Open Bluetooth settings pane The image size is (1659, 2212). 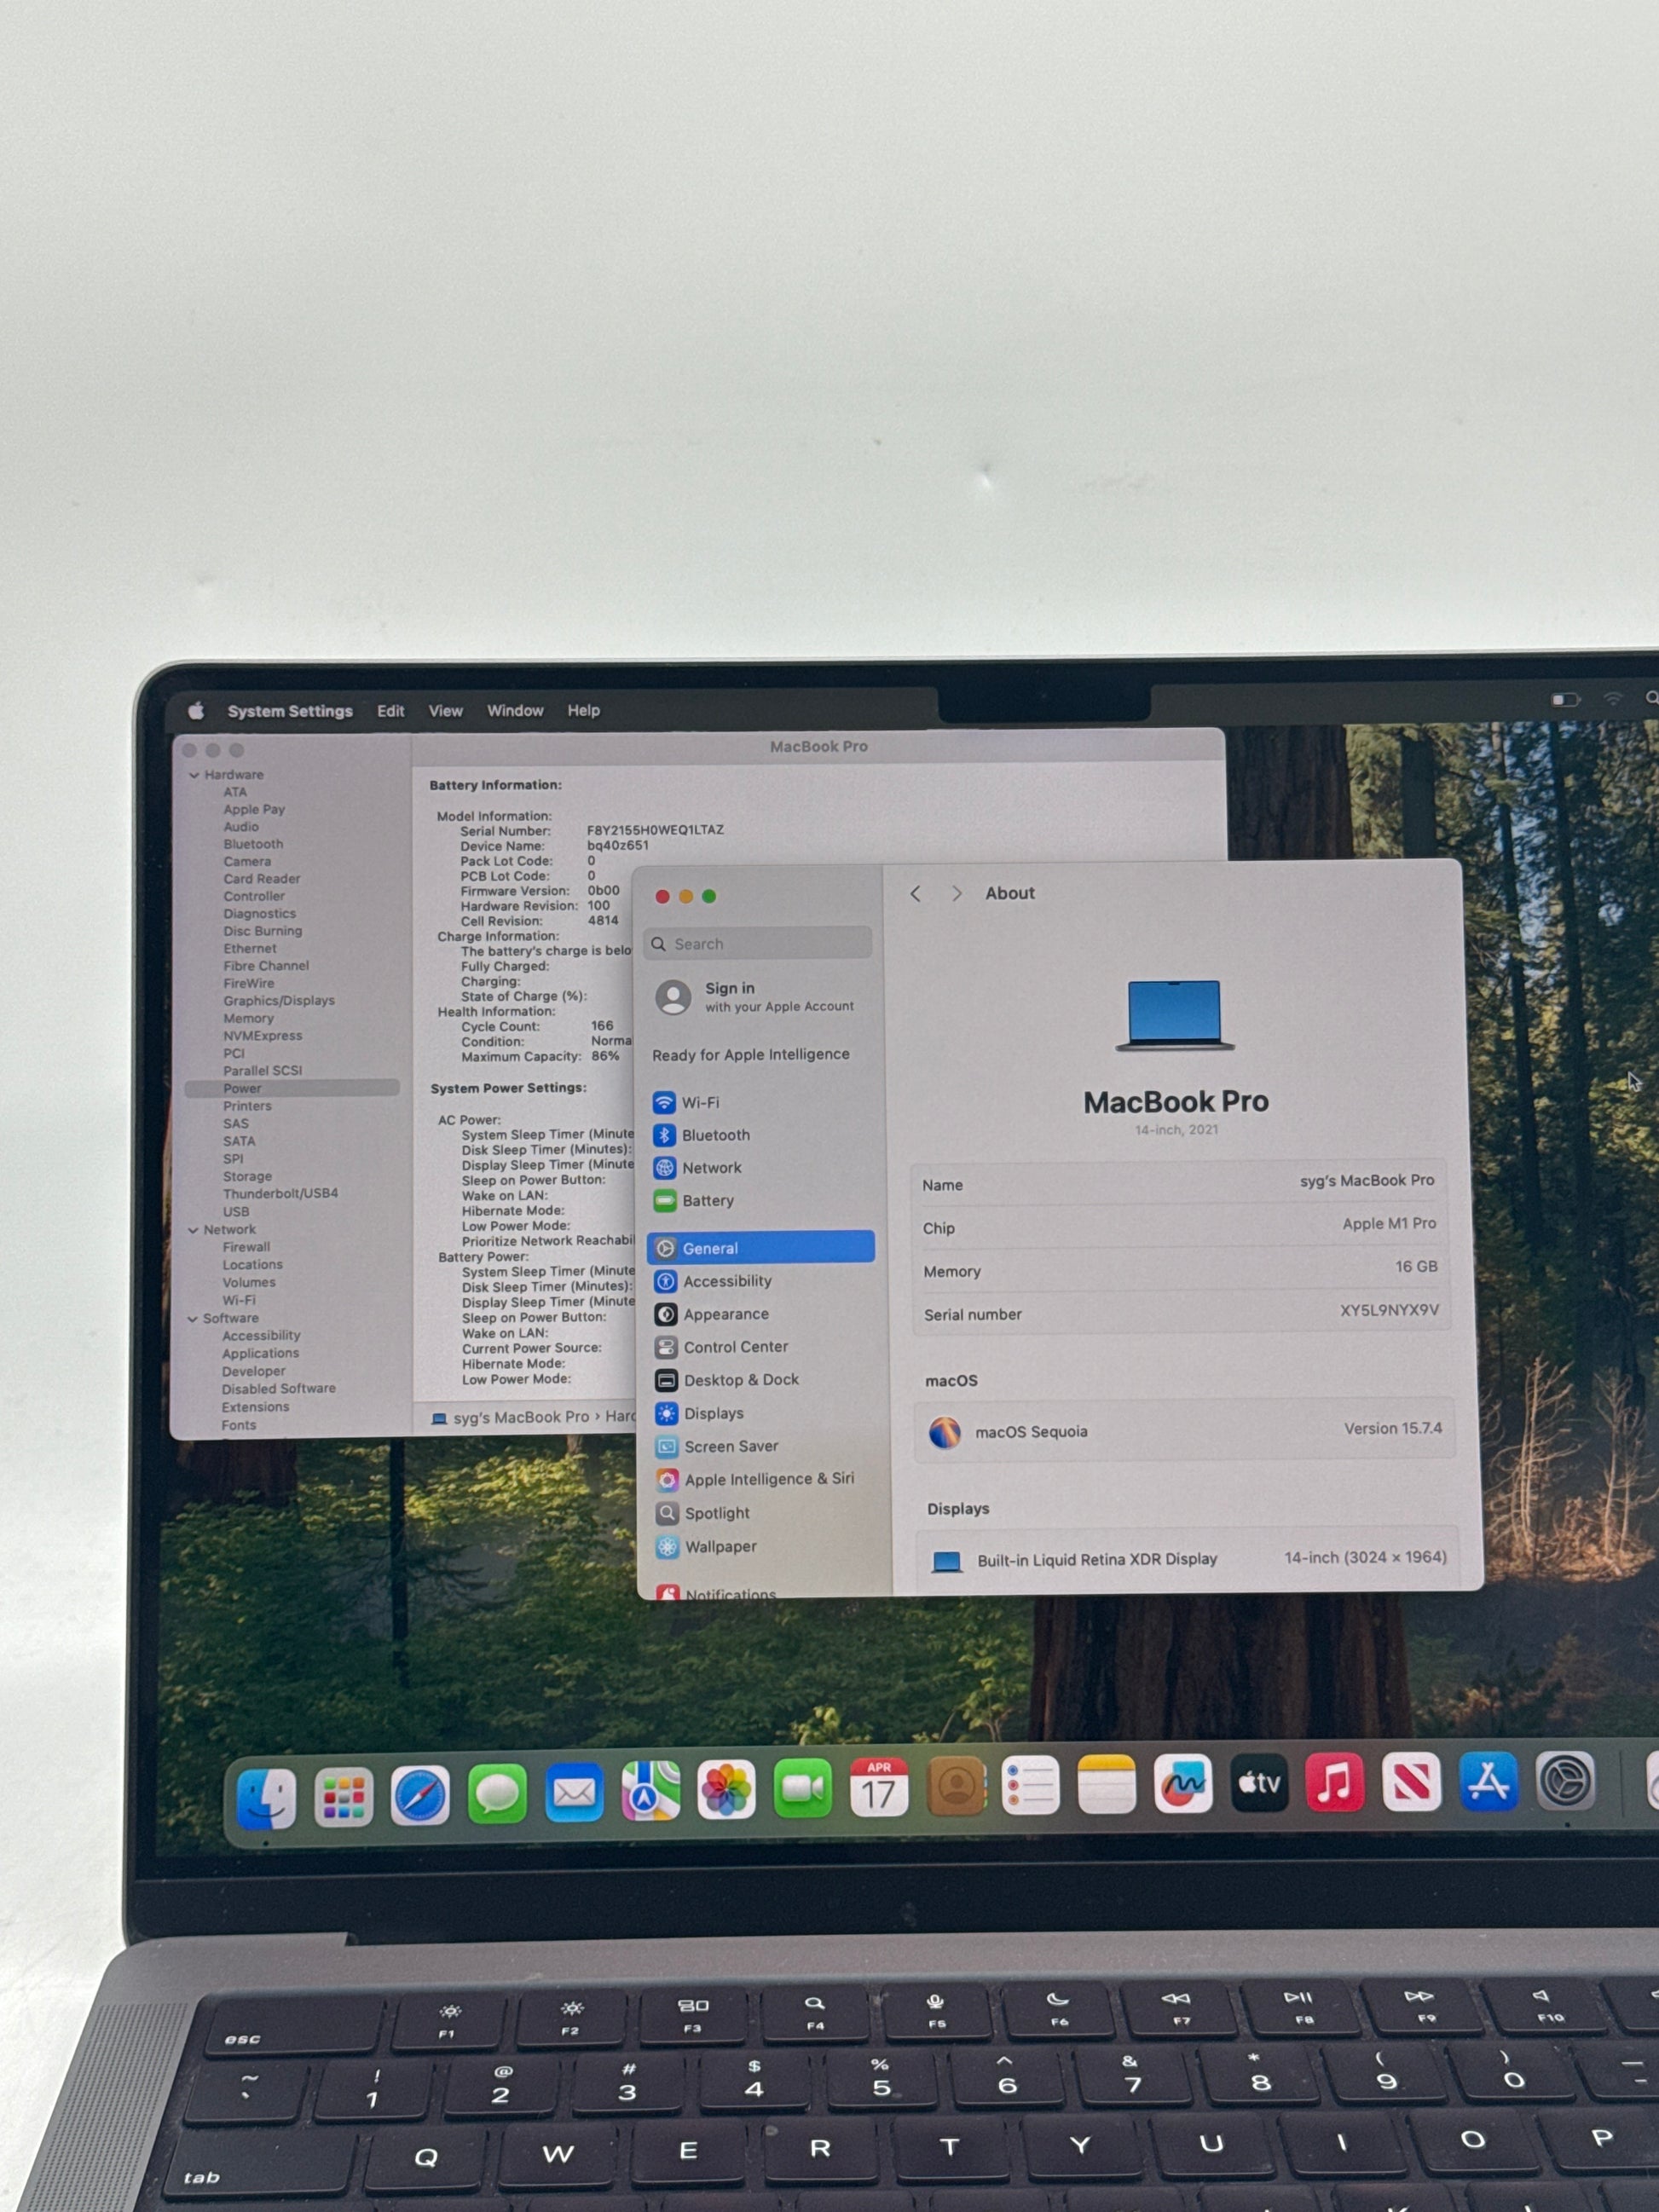tap(714, 1135)
